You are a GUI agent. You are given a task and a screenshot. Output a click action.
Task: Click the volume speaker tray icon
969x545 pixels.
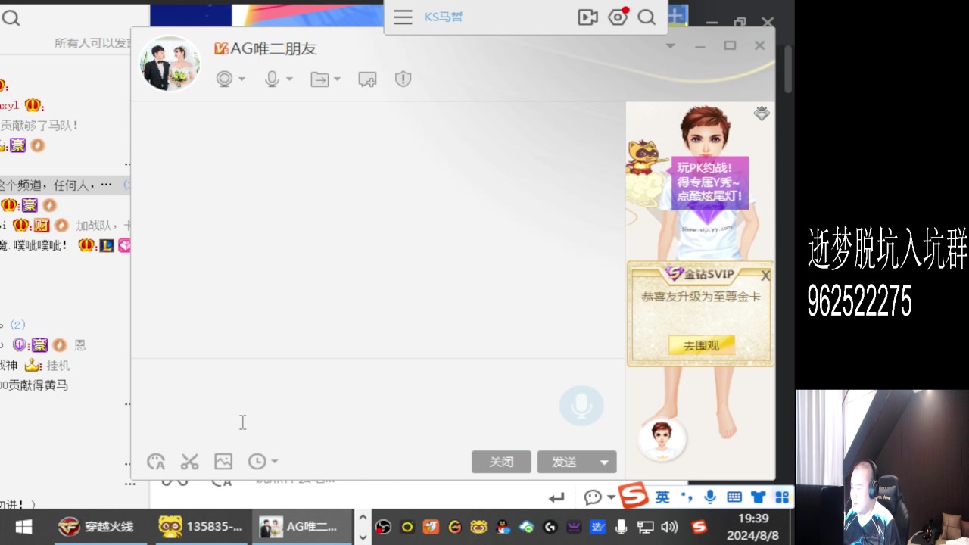668,527
